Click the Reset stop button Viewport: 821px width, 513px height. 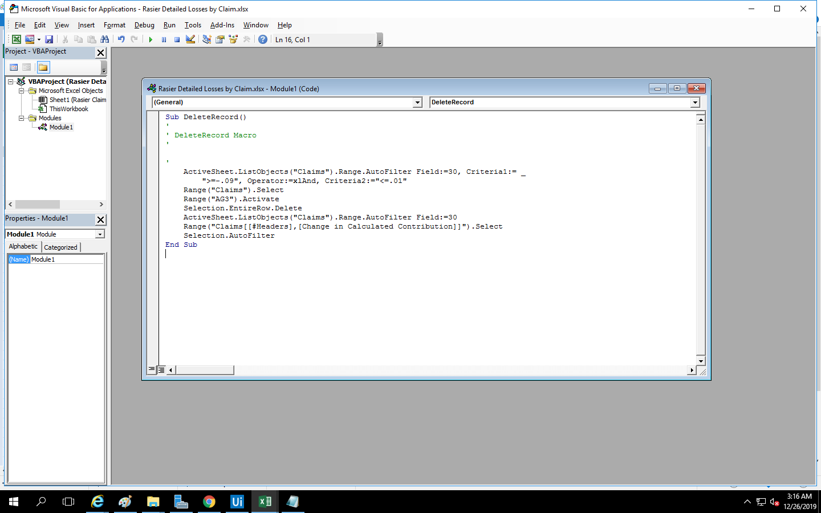pos(177,39)
